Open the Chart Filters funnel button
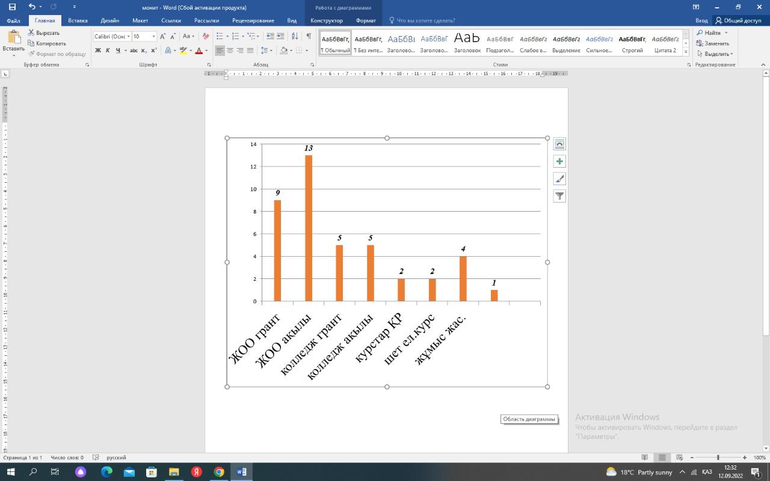 click(x=559, y=196)
